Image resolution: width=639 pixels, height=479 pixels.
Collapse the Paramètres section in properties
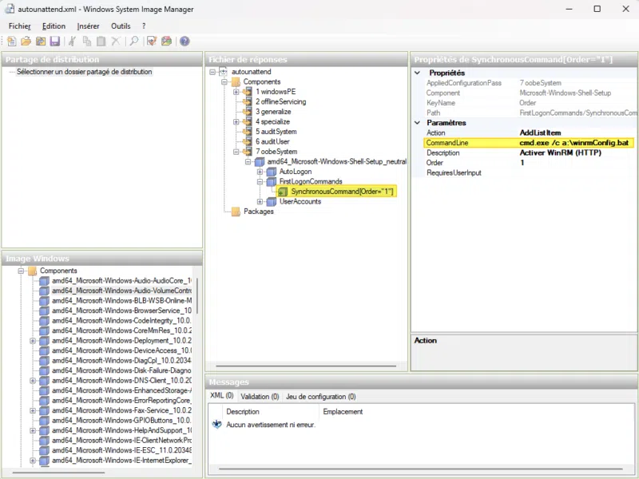click(x=418, y=122)
